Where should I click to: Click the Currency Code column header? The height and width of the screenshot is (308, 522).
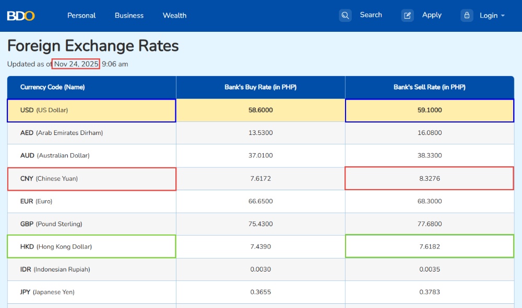pyautogui.click(x=52, y=87)
